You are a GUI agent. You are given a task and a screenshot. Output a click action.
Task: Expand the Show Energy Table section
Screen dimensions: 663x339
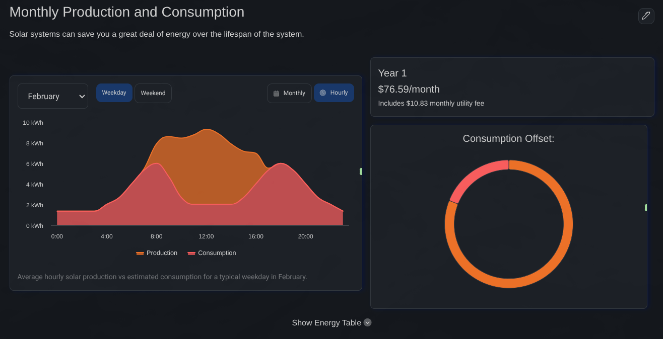pos(331,322)
